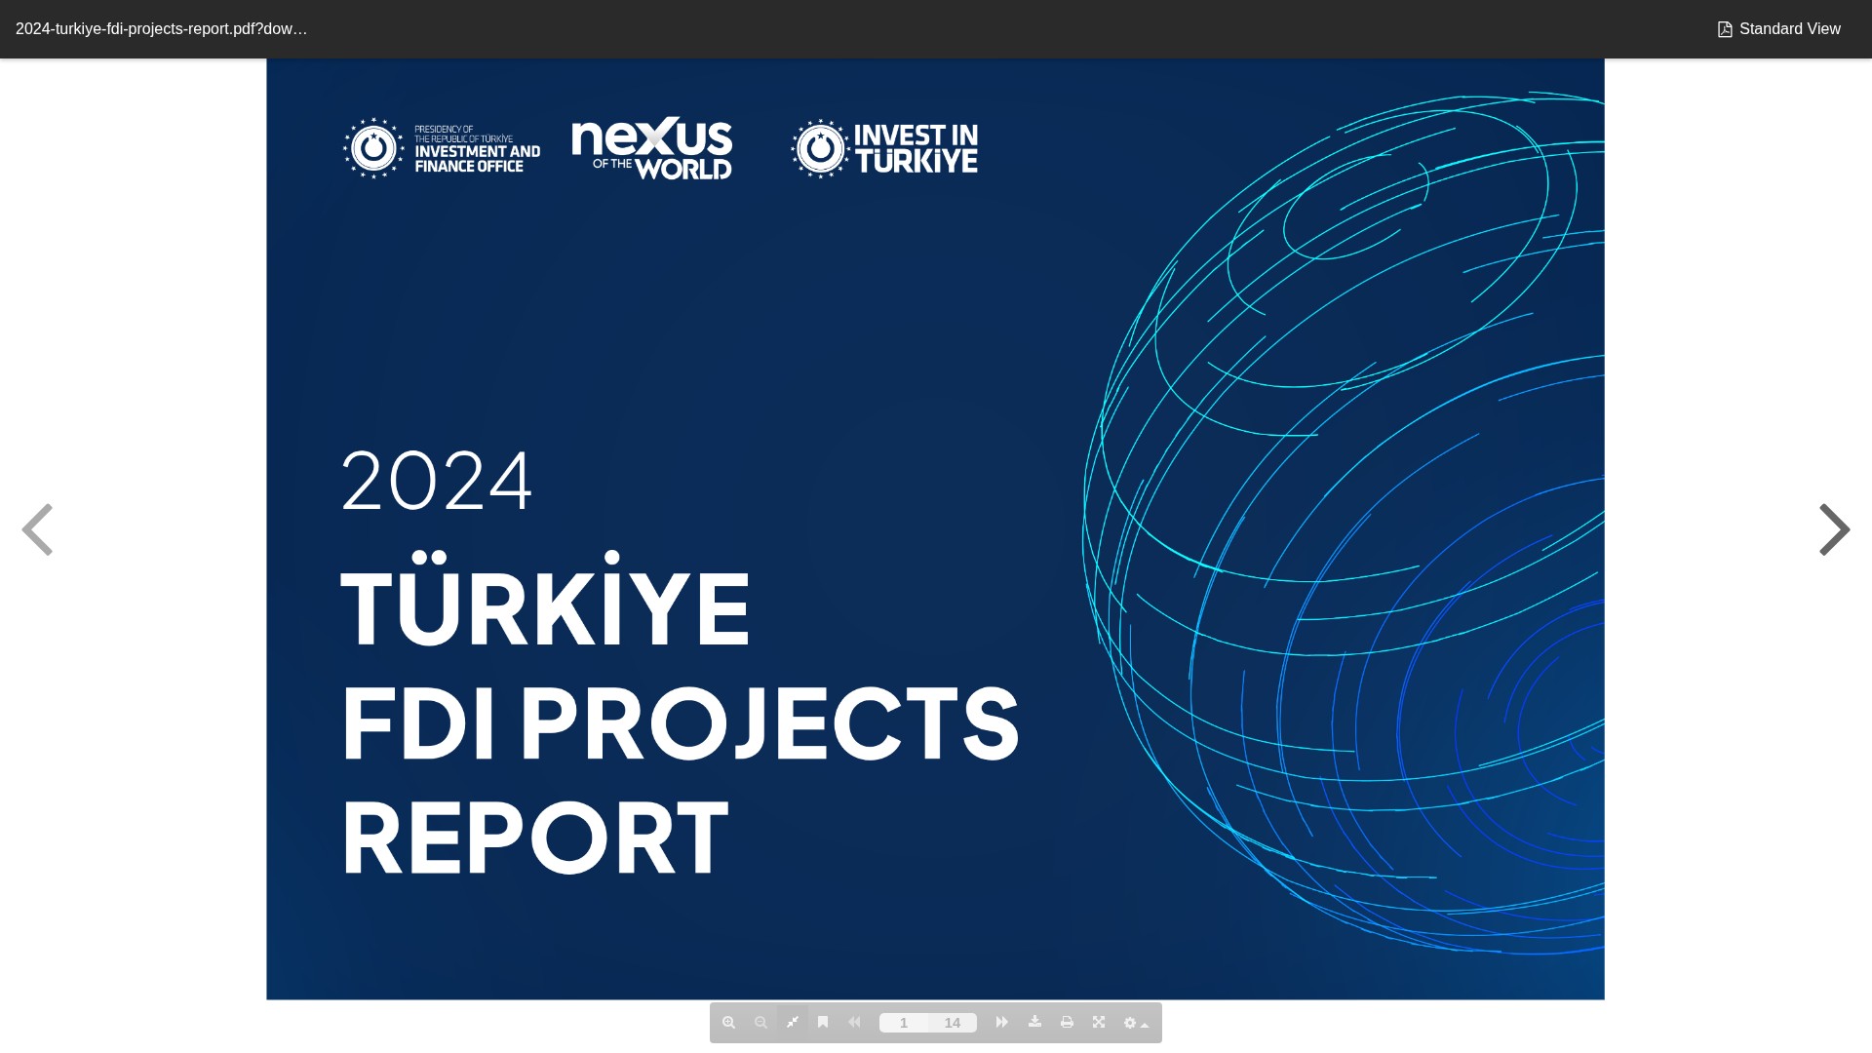Open the bookmarks panel icon
The image size is (1872, 1053).
click(x=823, y=1023)
